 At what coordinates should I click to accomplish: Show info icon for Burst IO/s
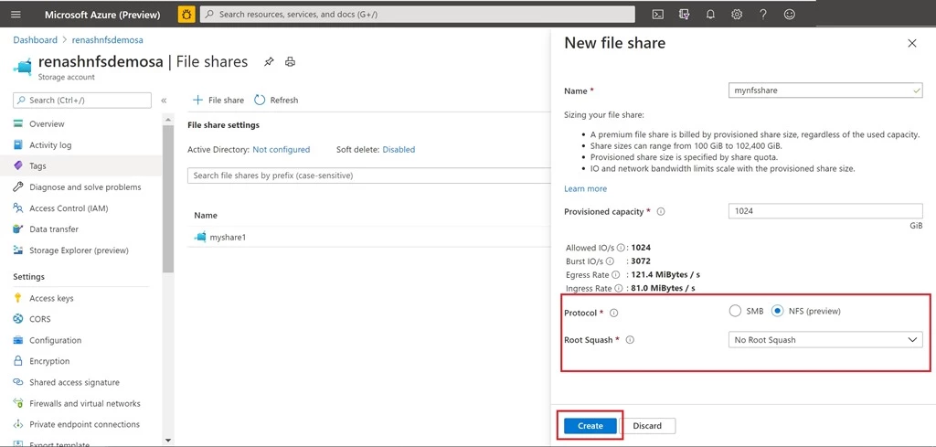(610, 261)
